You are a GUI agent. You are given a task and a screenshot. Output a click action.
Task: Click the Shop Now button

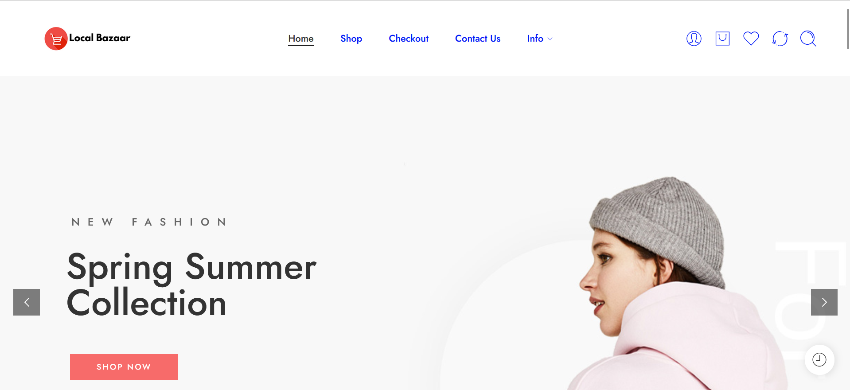(x=124, y=367)
